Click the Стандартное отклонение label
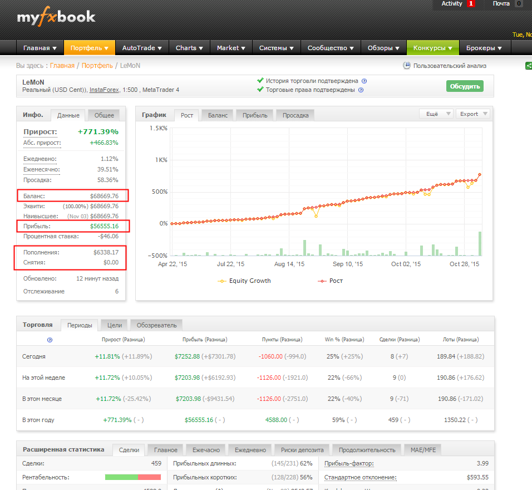532x490 pixels. 360,477
